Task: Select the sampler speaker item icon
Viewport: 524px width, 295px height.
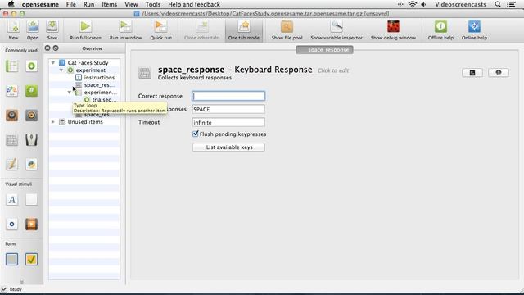Action: click(11, 116)
